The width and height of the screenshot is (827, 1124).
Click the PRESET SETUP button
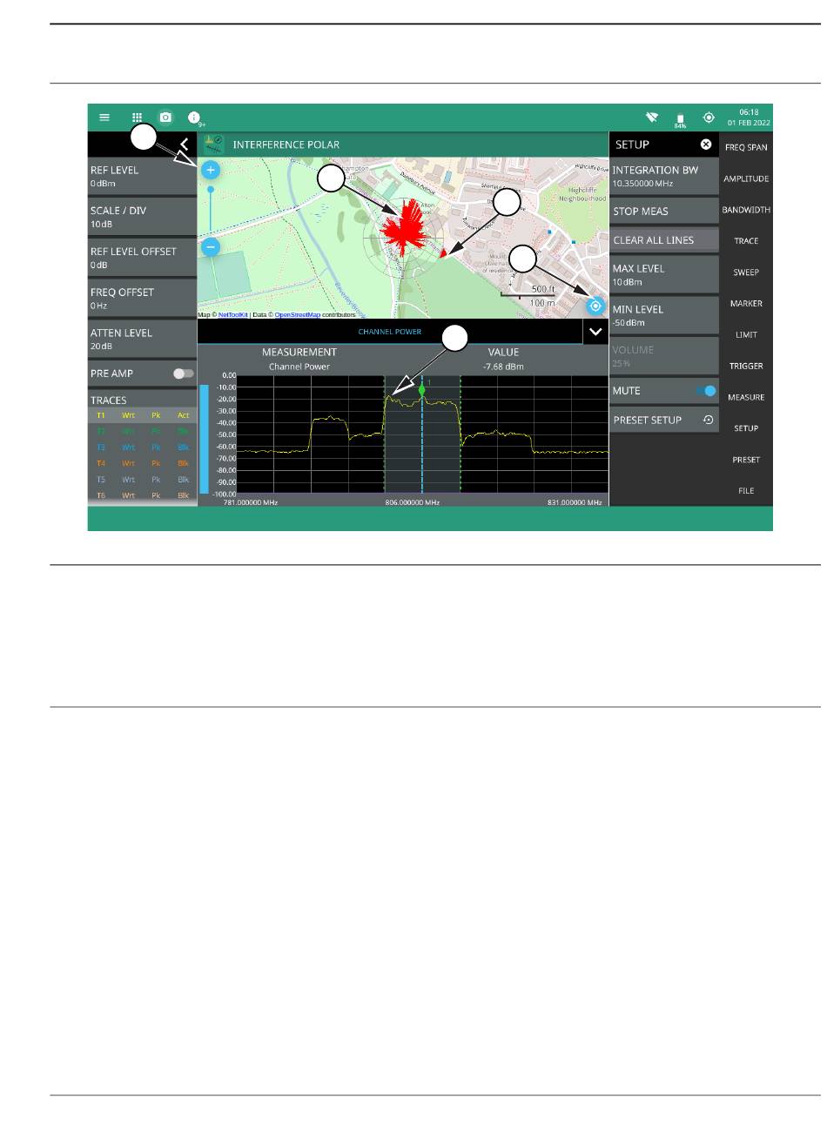point(664,420)
